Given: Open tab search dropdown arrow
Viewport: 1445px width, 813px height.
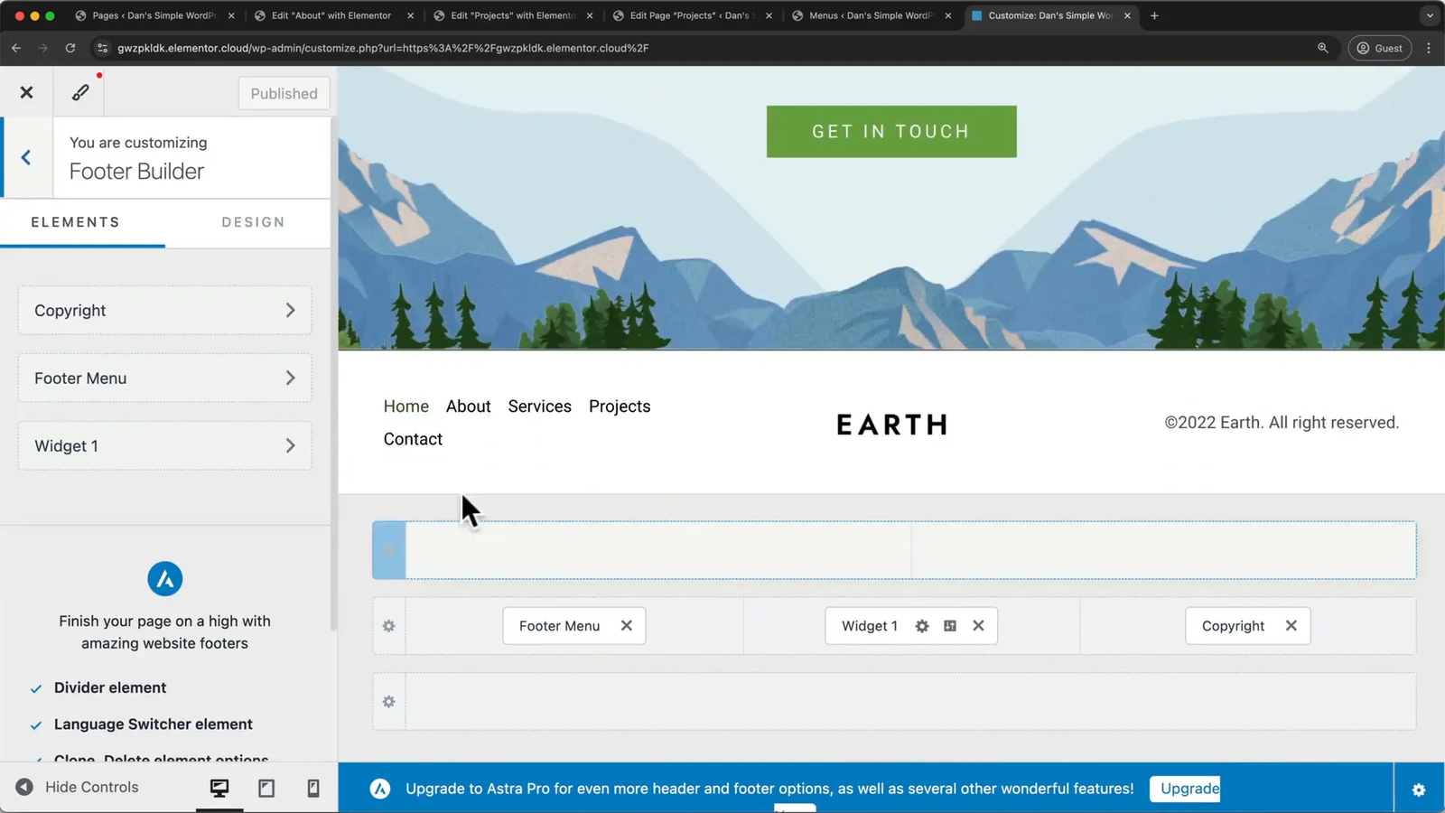Looking at the screenshot, I should [1429, 15].
